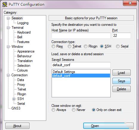Choose Never for close window on exit
The width and height of the screenshot is (139, 130).
click(x=74, y=110)
